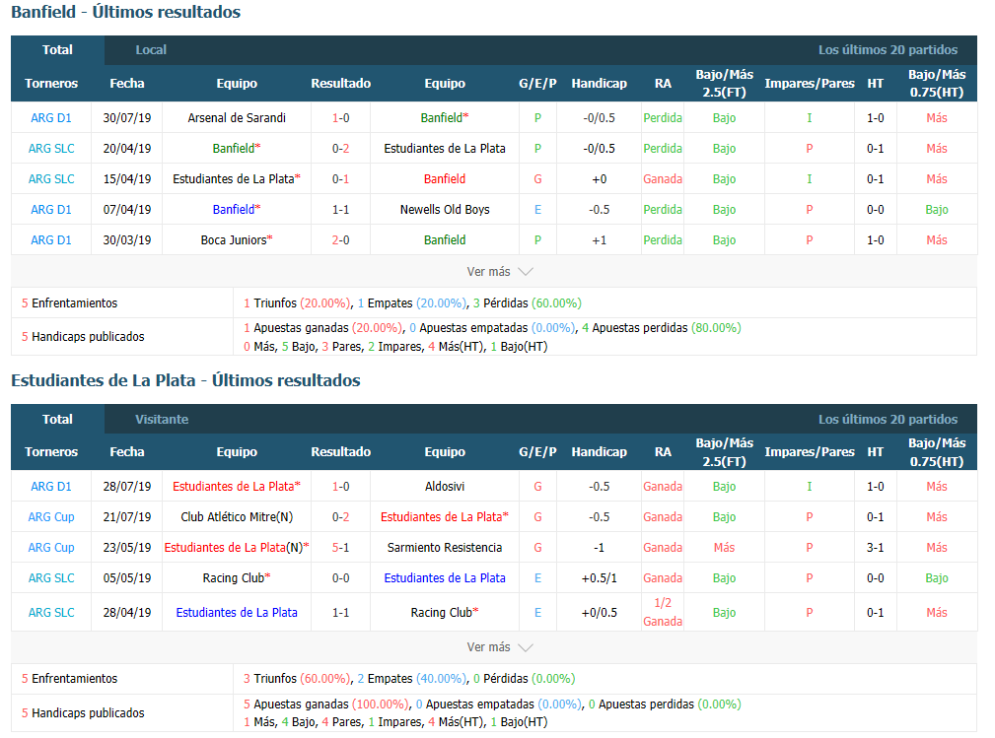
Task: Open the ARG SLC link dated 15/04/19
Action: (51, 178)
